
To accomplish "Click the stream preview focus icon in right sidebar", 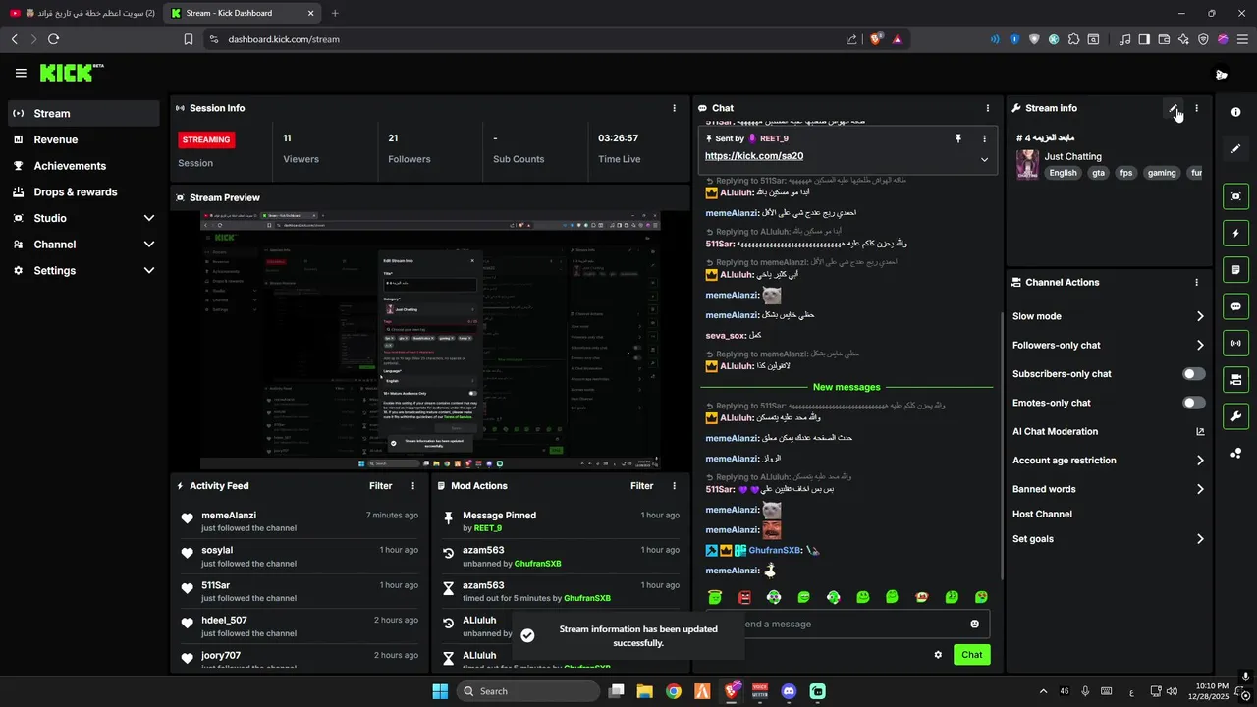I will click(x=1235, y=196).
